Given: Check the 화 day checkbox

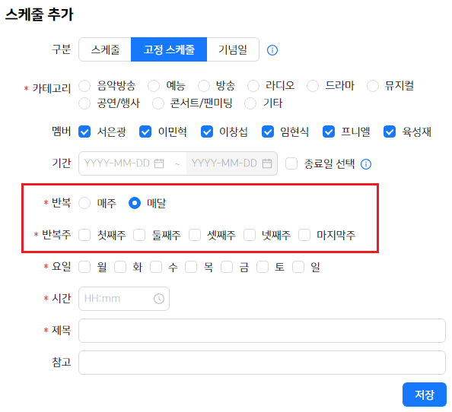Looking at the screenshot, I should pyautogui.click(x=120, y=267).
